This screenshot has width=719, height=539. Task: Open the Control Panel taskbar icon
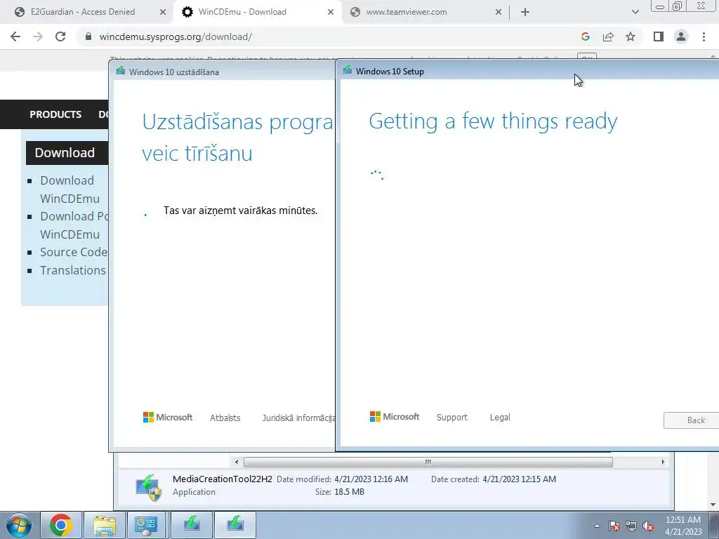tap(146, 525)
